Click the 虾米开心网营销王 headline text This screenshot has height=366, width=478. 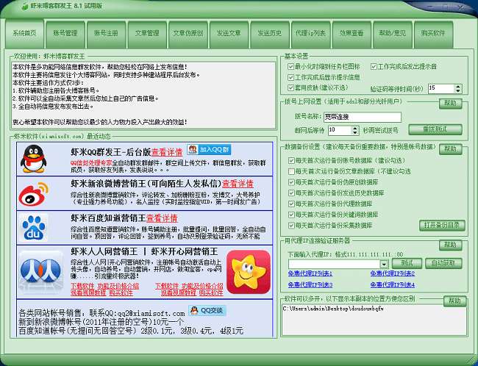point(185,252)
